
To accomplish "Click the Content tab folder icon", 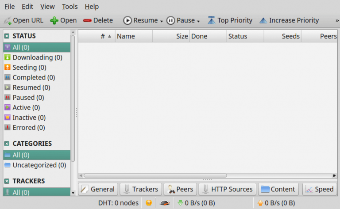I will click(265, 189).
